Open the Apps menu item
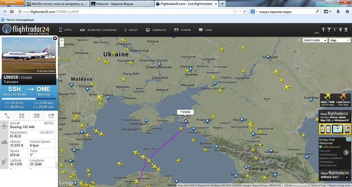Image resolution: width=352 pixels, height=187 pixels. 65,30
